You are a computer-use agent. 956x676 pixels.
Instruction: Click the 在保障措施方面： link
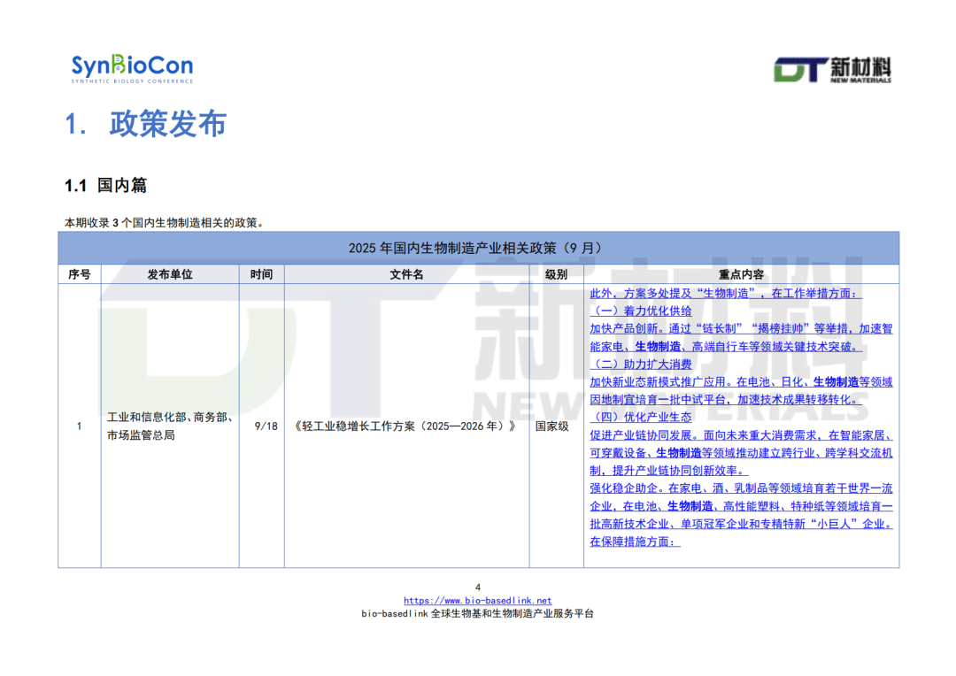(x=635, y=542)
